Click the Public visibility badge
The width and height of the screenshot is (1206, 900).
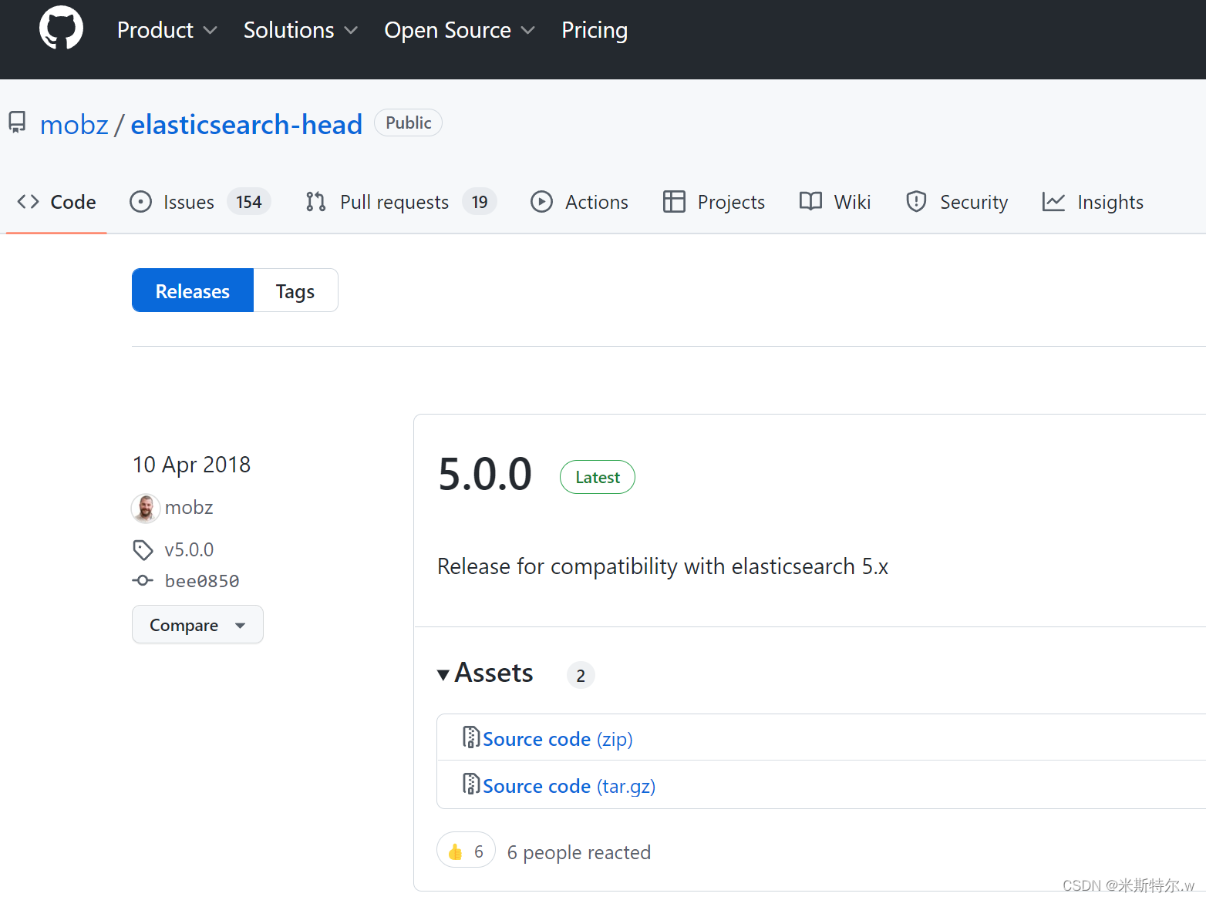[408, 123]
